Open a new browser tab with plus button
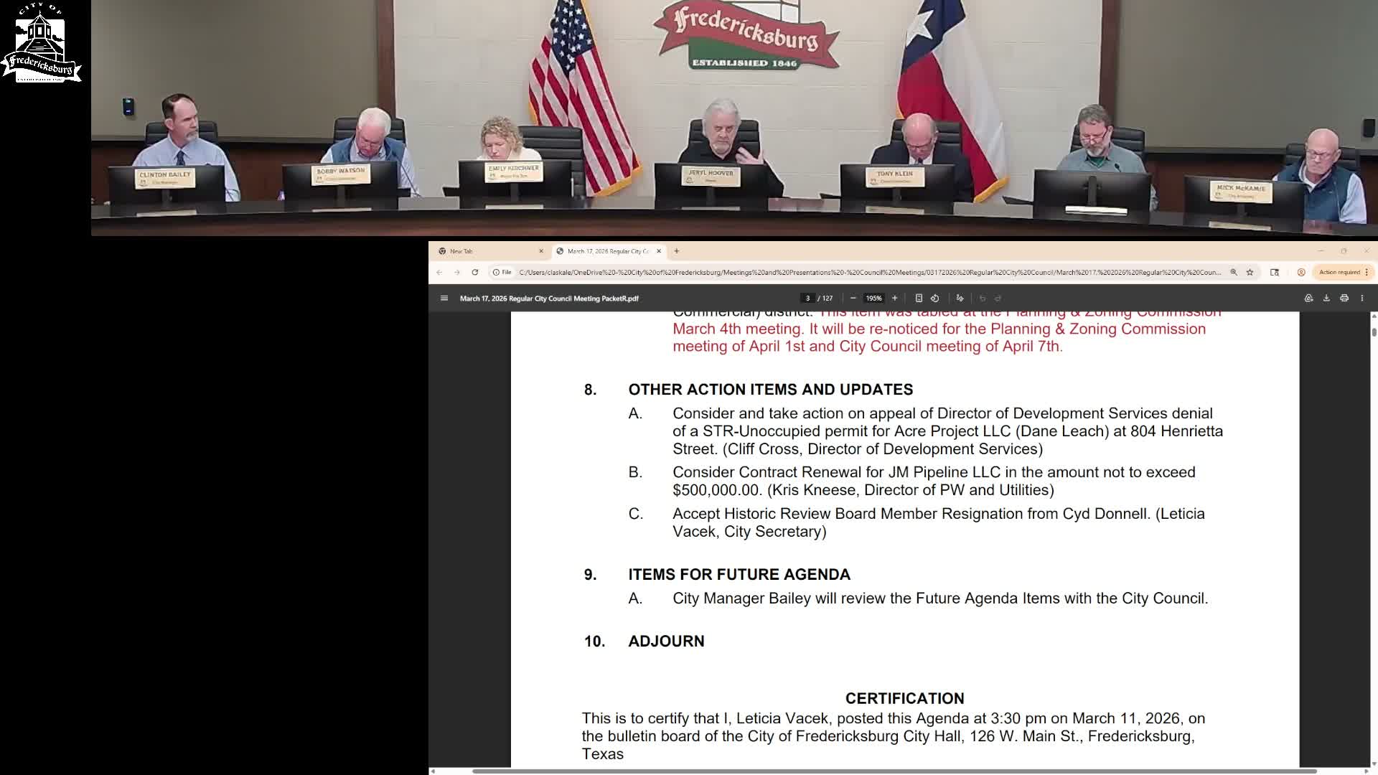 [x=677, y=251]
